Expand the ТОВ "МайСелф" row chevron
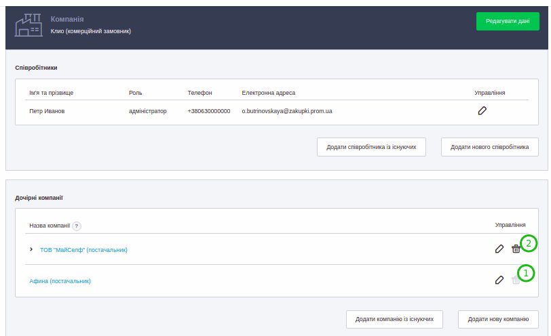 point(31,249)
